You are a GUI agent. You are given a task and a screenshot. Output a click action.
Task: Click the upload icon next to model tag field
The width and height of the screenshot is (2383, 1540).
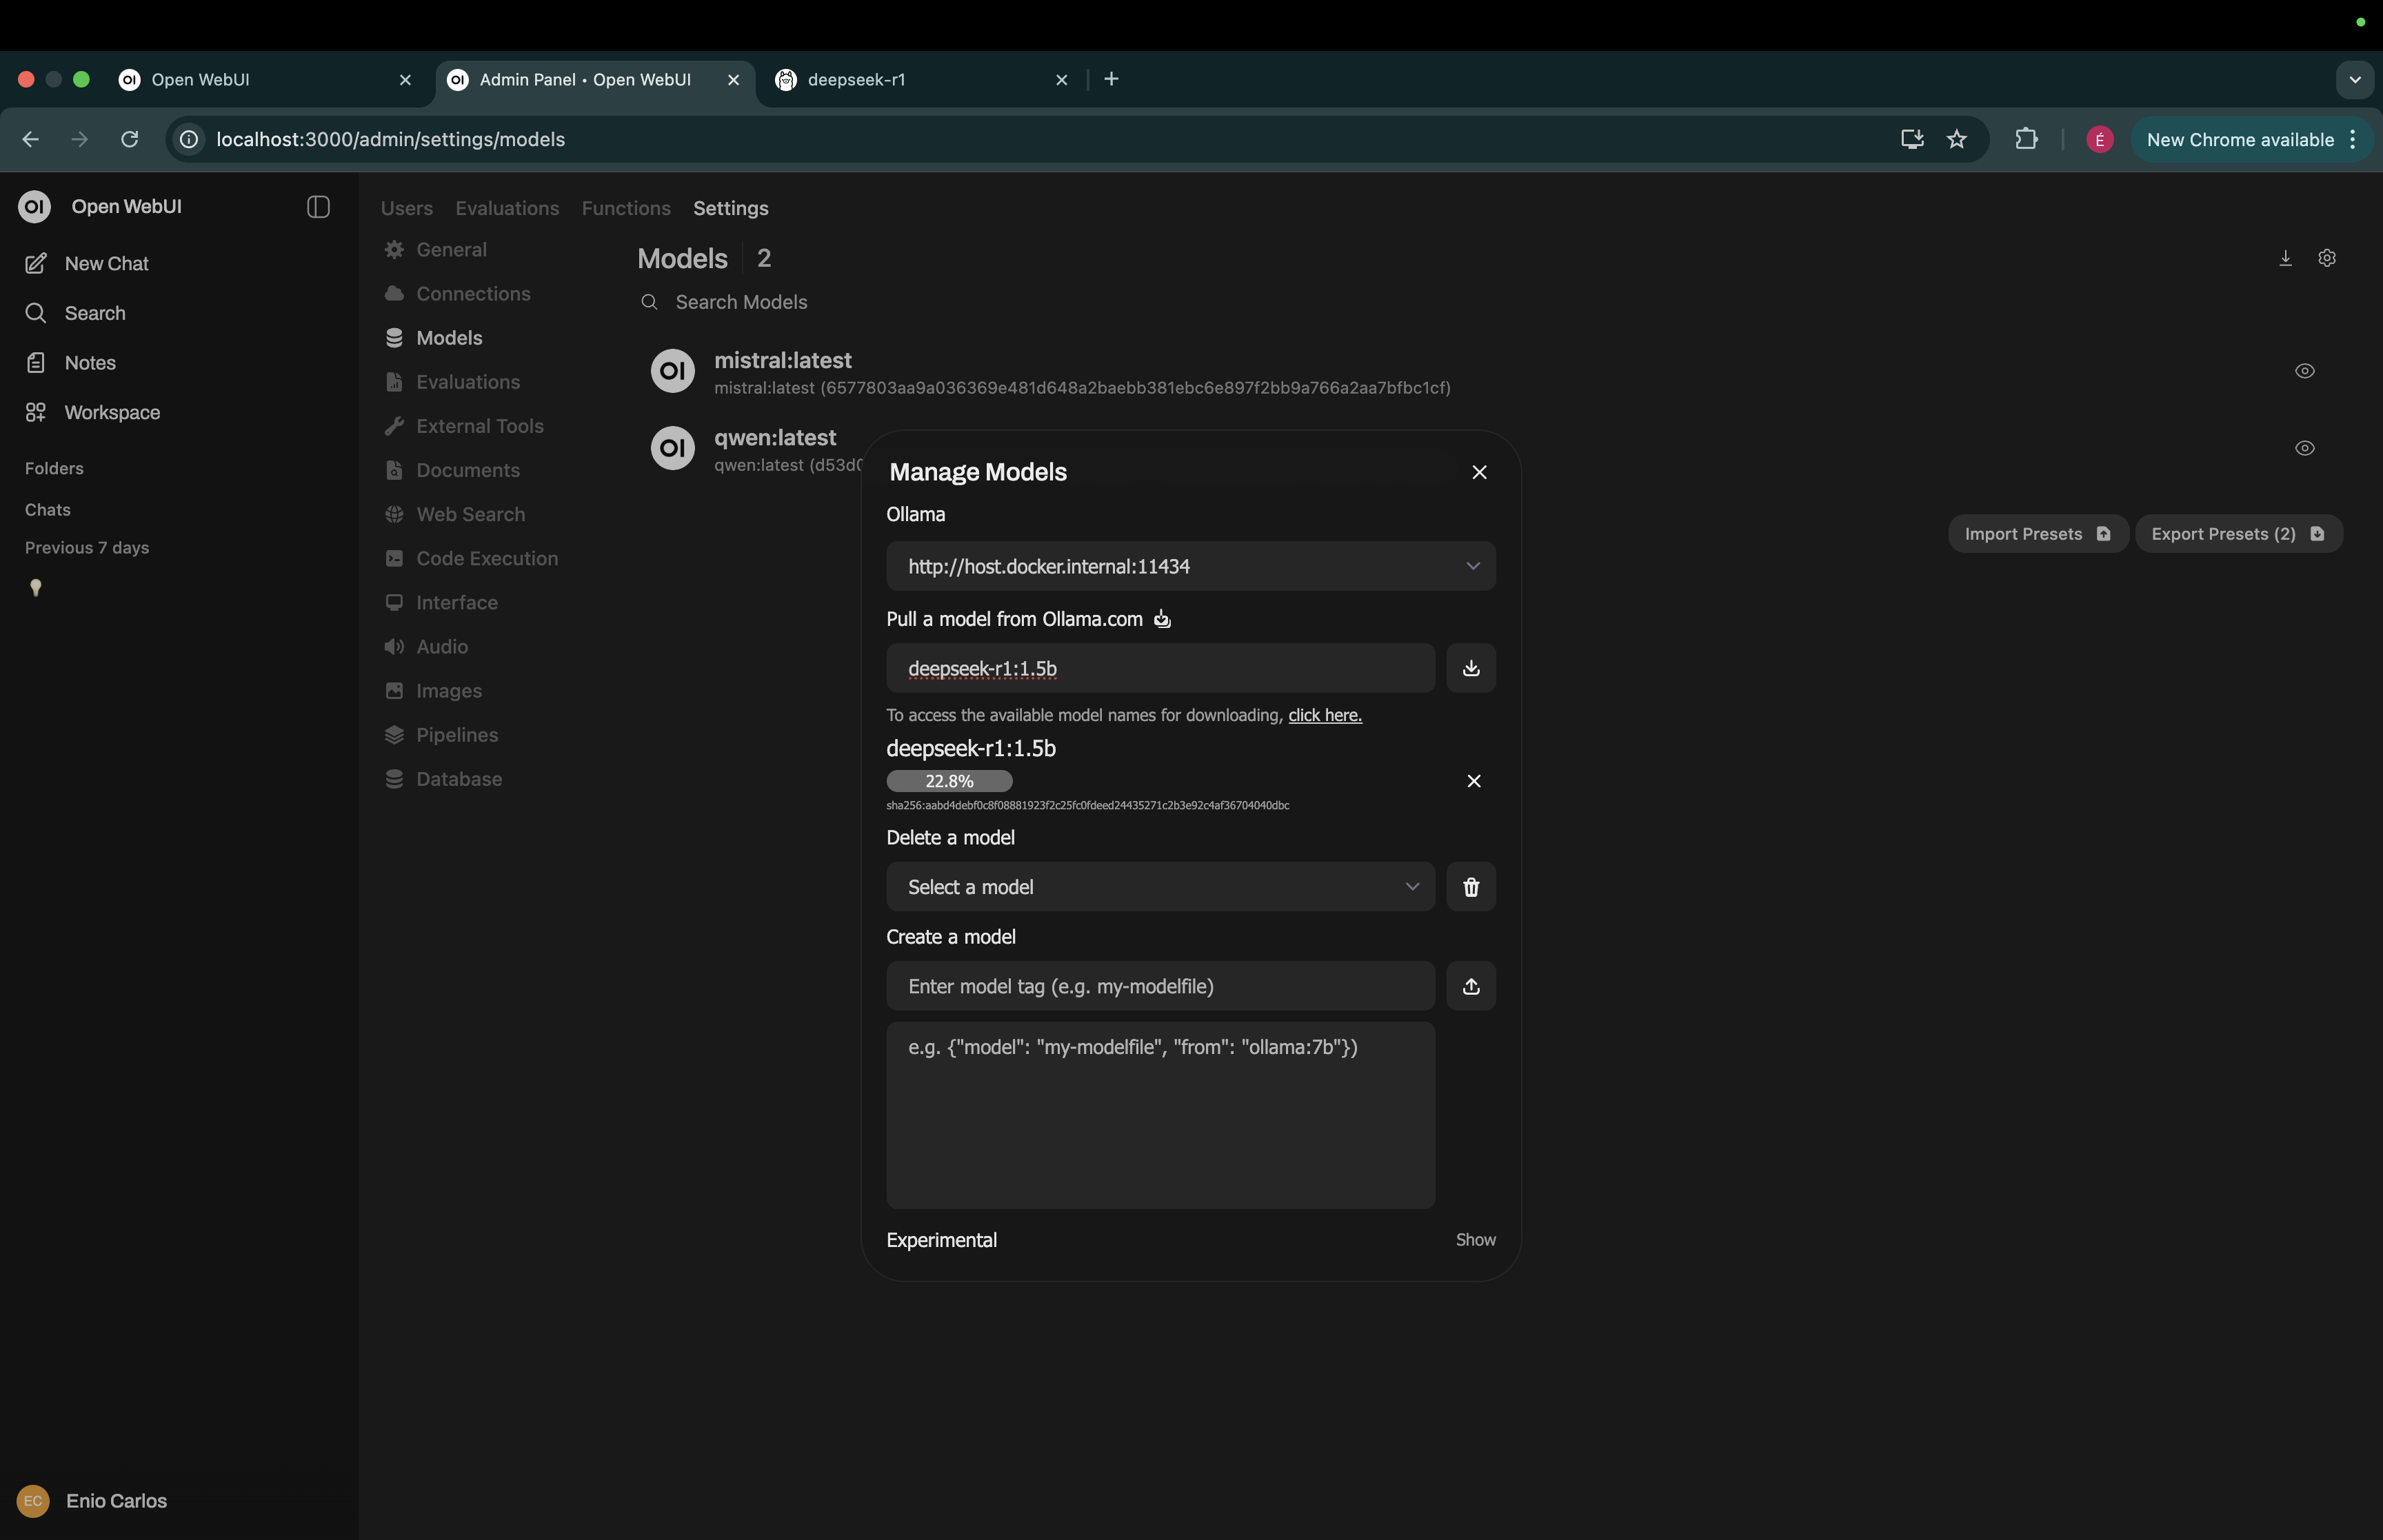tap(1470, 986)
